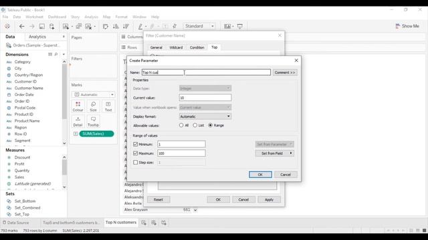
Task: Expand the dropdown next to value 561
Action: tap(195, 210)
